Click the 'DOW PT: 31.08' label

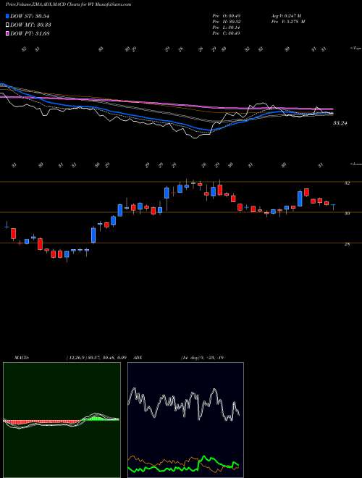[x=30, y=33]
